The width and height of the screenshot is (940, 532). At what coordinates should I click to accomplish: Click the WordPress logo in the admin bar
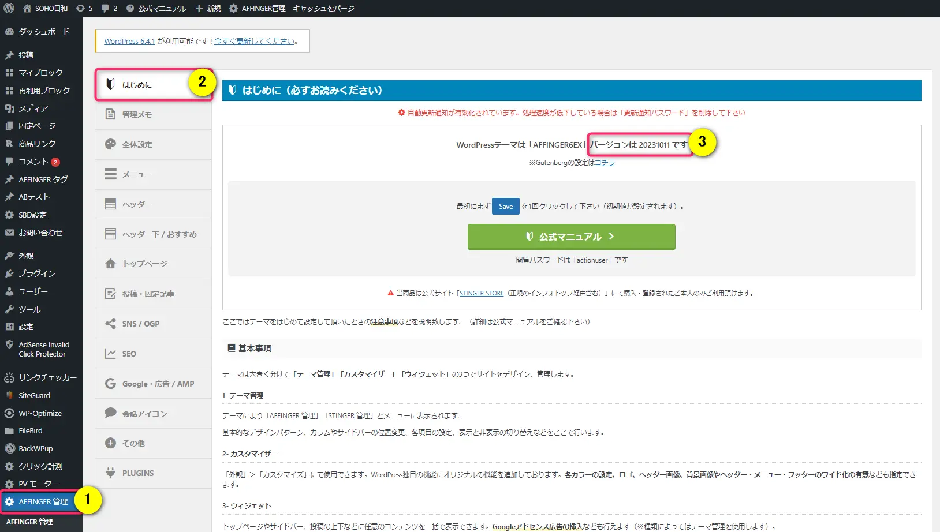coord(8,8)
